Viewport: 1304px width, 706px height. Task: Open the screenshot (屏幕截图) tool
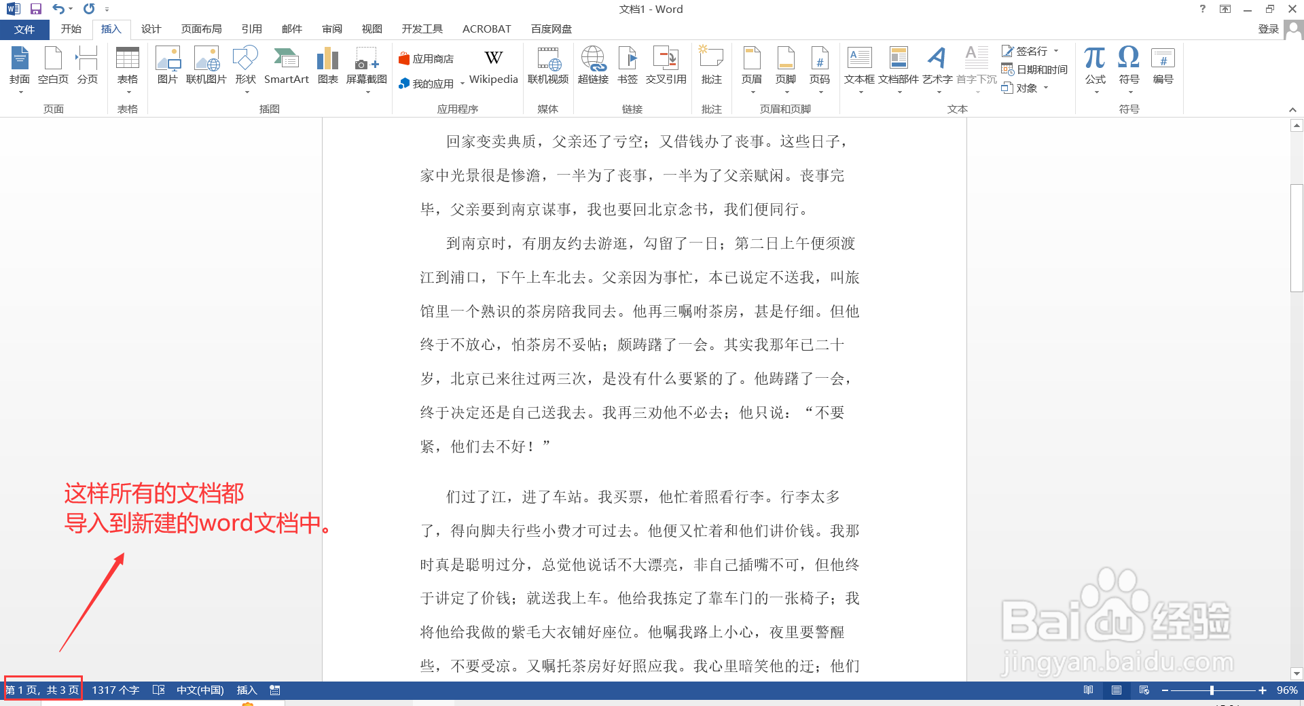pos(366,68)
